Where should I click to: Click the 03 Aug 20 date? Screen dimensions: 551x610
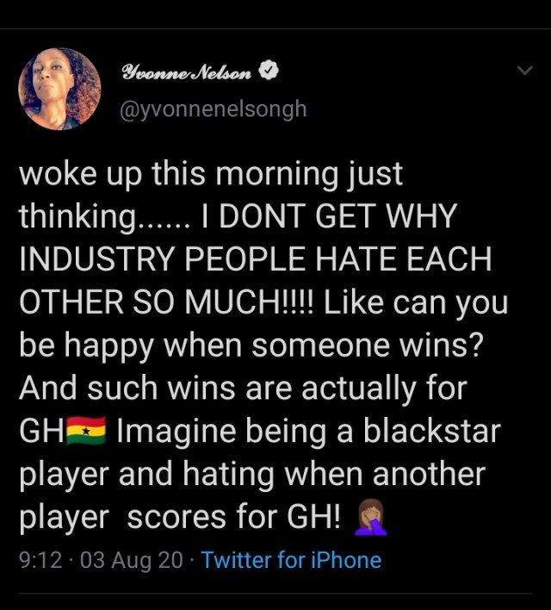132,560
